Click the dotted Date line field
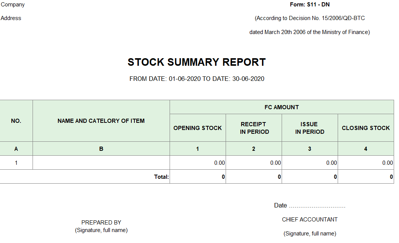Viewport: 399px width, 243px height. (317, 206)
